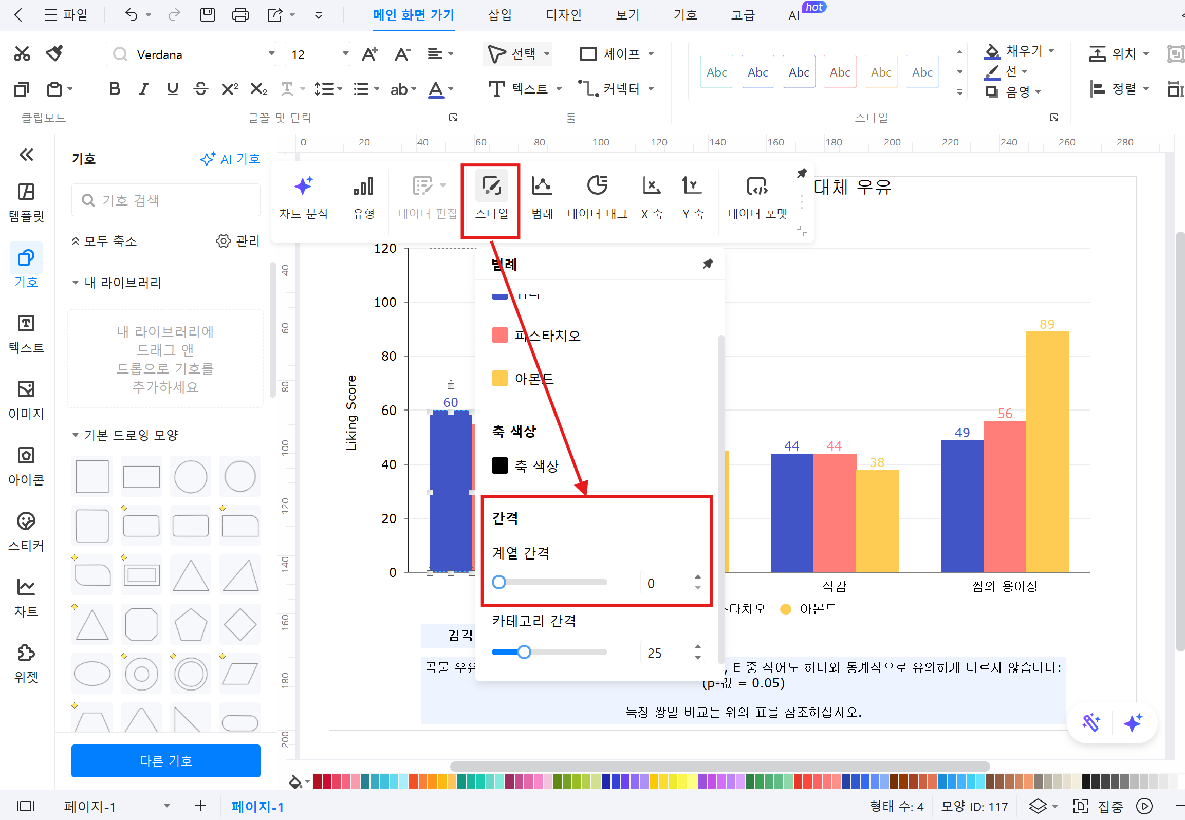Viewport: 1185px width, 820px height.
Task: Open the 음영 shadow dropdown
Action: pyautogui.click(x=1038, y=92)
